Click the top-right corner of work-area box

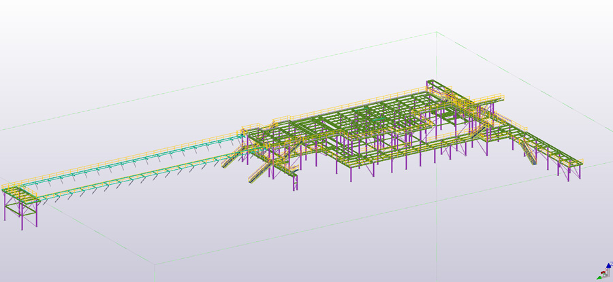pyautogui.click(x=435, y=31)
